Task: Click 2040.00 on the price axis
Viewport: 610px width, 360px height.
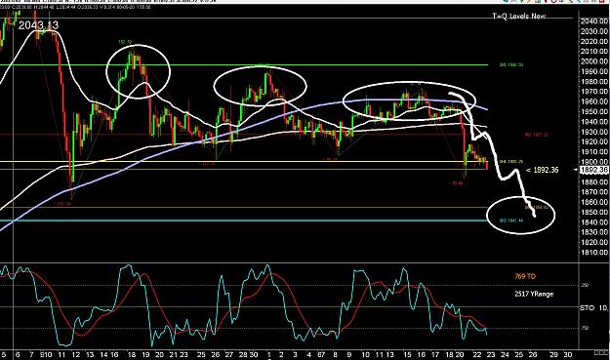Action: pos(594,21)
